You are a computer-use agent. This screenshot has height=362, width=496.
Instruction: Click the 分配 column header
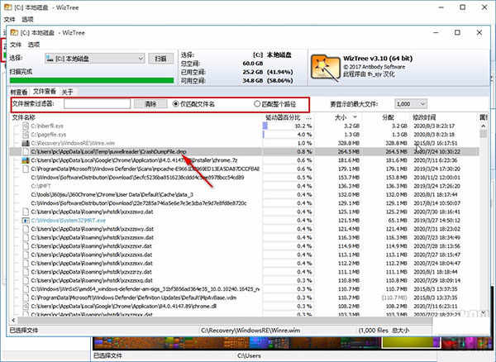point(388,117)
